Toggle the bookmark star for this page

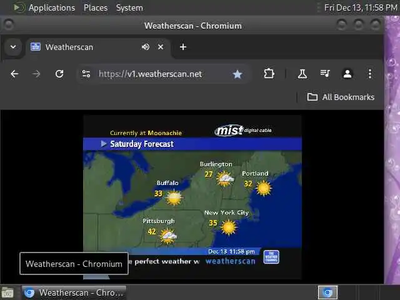click(237, 74)
